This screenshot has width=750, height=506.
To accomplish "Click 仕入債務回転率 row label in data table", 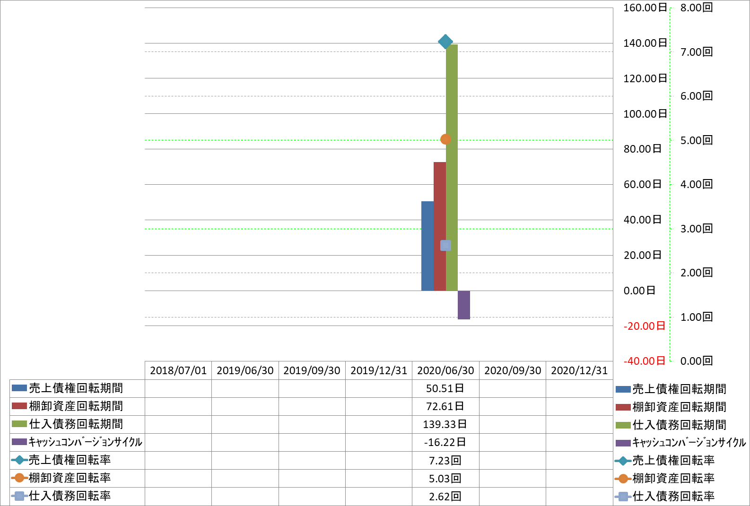I will [x=77, y=496].
